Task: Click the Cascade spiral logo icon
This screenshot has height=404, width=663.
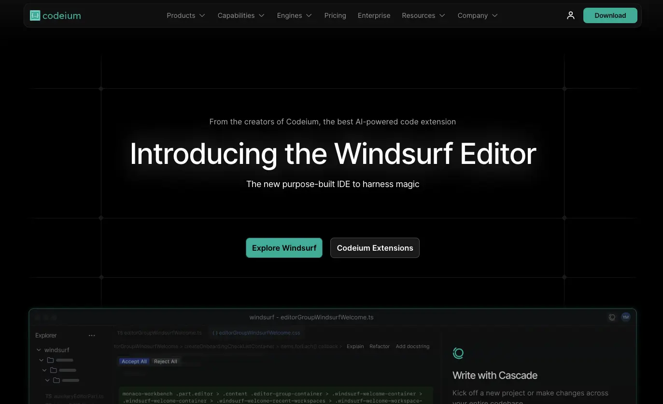Action: coord(458,353)
